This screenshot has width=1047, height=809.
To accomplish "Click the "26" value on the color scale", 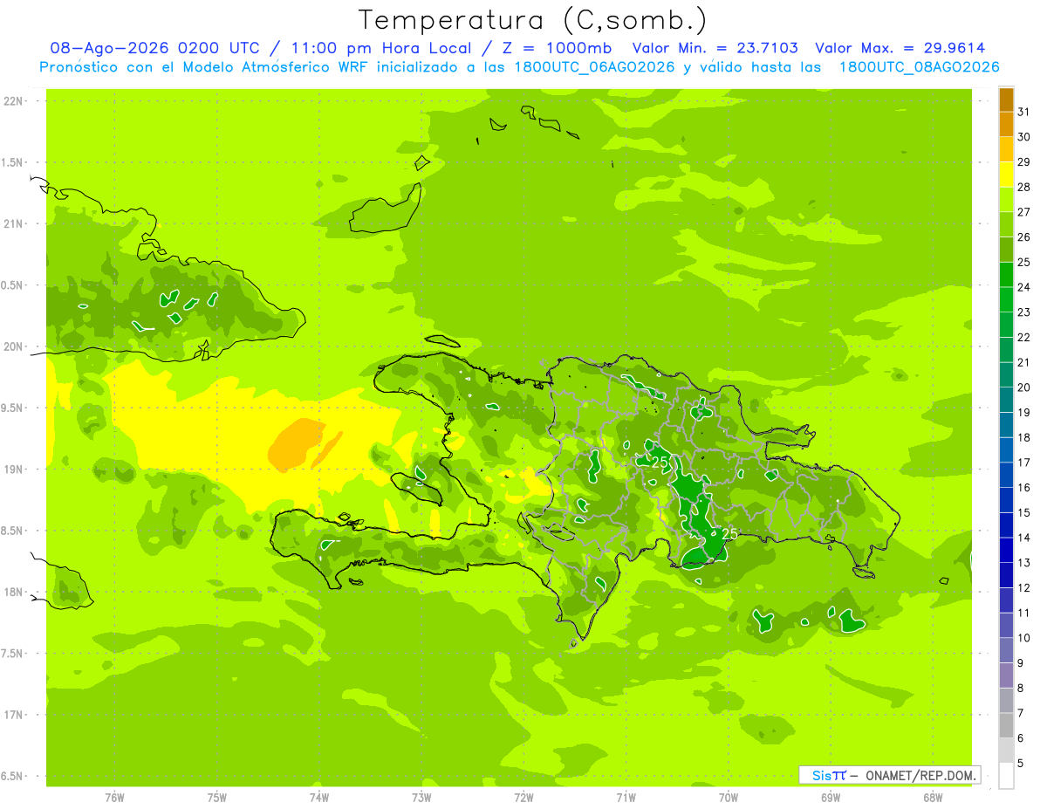I will click(x=1024, y=237).
